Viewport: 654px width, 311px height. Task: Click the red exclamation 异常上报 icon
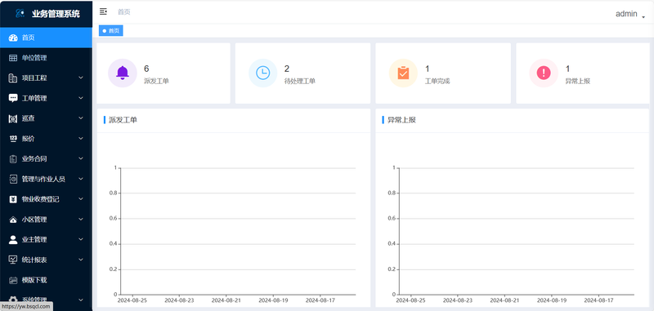tap(544, 73)
